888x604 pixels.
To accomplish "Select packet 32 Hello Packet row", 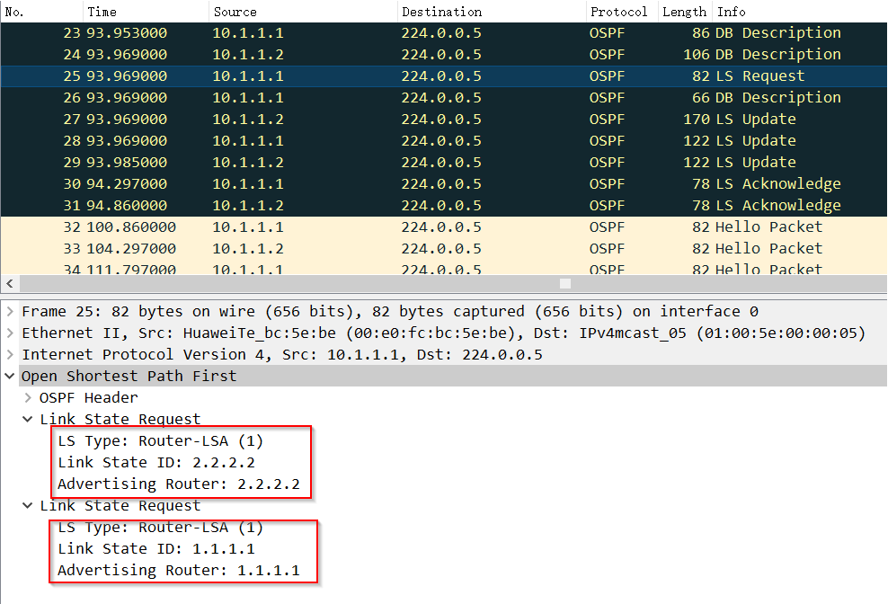I will coord(443,226).
